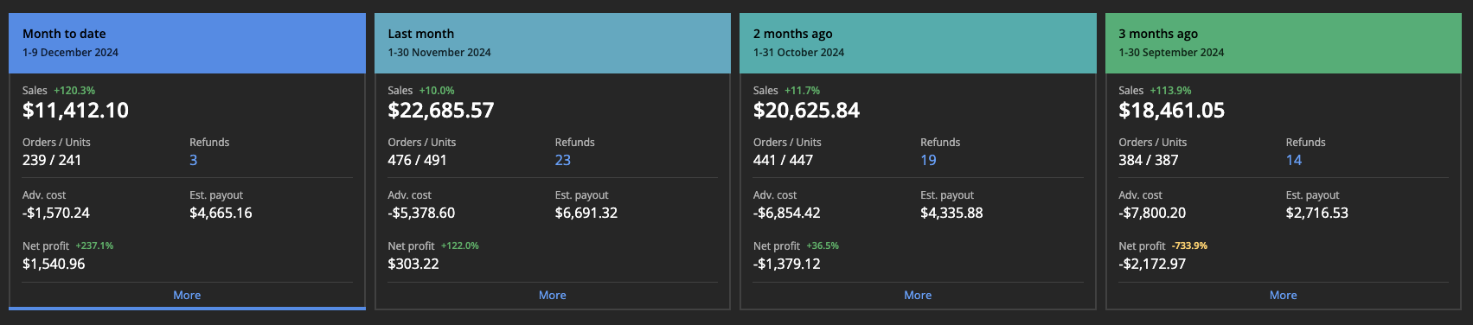
Task: Open More details for Month to date
Action: tap(187, 295)
